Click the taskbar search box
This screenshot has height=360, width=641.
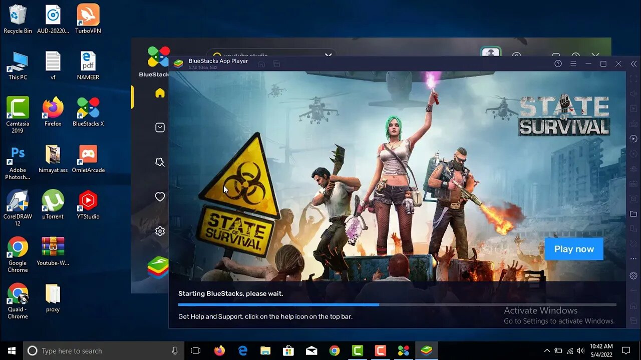click(x=104, y=351)
